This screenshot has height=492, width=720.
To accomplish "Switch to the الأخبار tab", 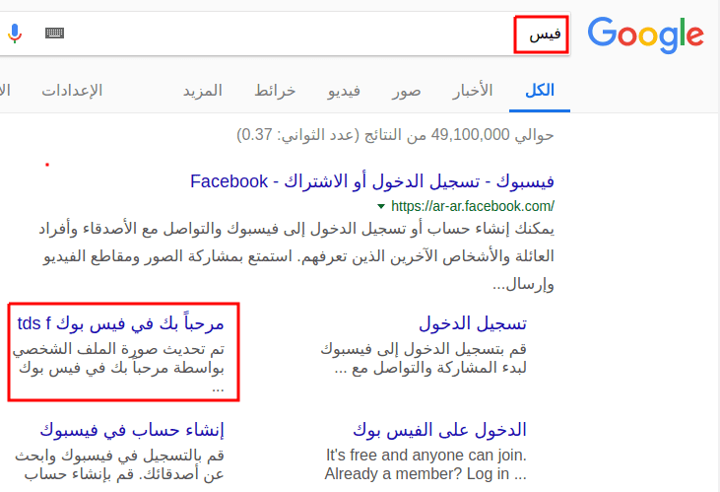I will (x=472, y=91).
